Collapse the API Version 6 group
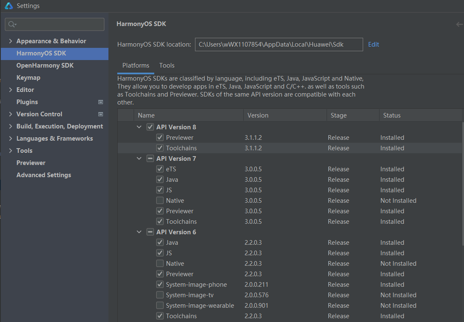Screen dimensions: 464x322 [x=139, y=232]
